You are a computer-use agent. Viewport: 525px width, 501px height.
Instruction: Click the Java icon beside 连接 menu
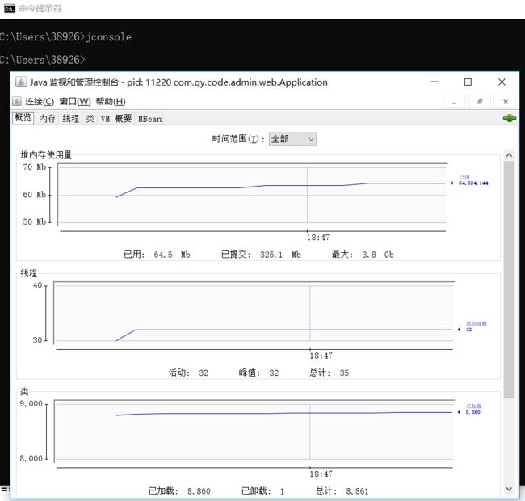[x=17, y=101]
